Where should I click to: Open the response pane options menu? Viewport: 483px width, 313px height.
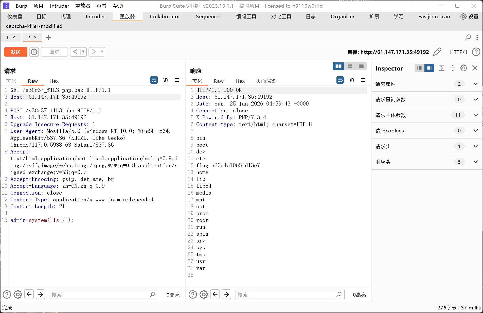click(363, 80)
